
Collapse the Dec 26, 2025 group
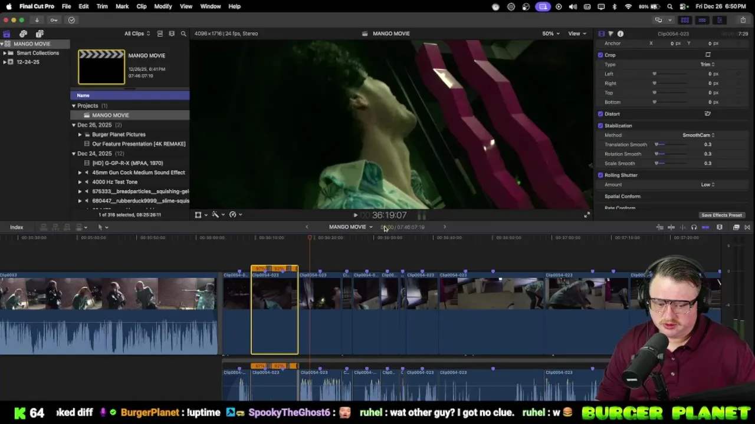click(x=74, y=125)
